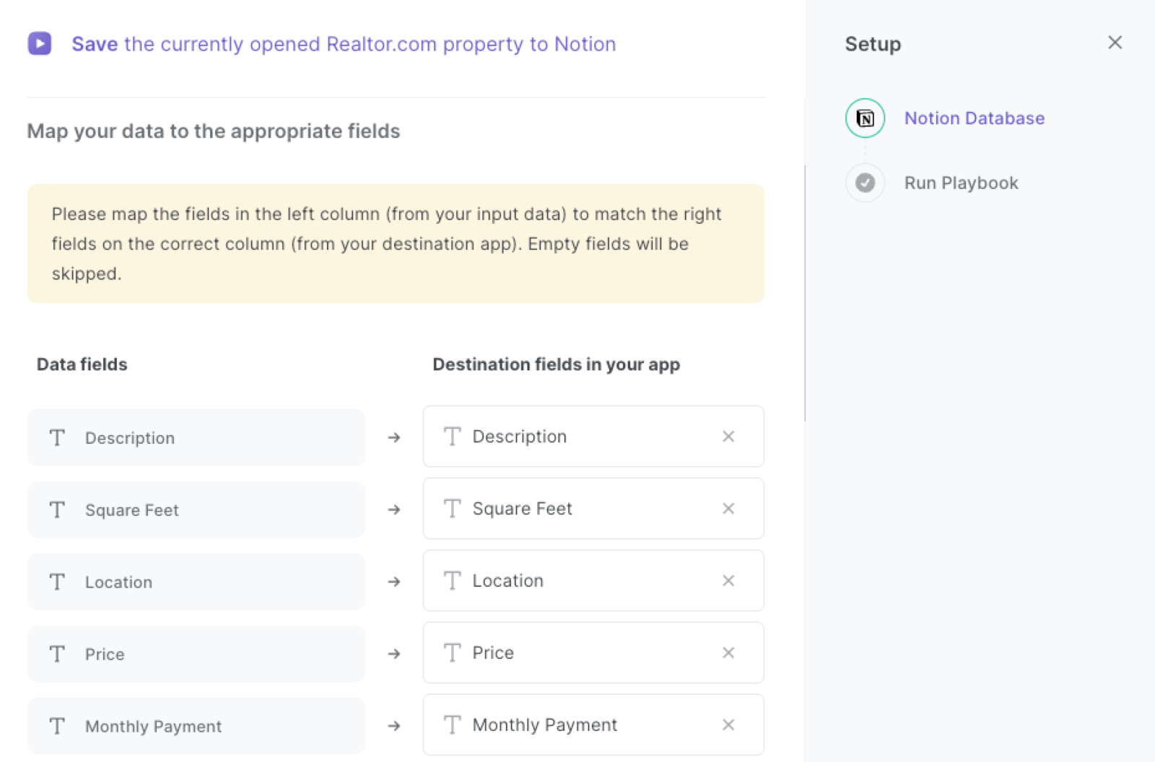Open the Notion Database step
The height and width of the screenshot is (762, 1155).
click(x=974, y=118)
